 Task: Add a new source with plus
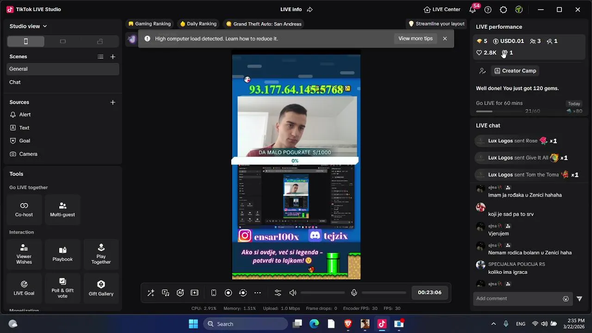[x=113, y=102]
